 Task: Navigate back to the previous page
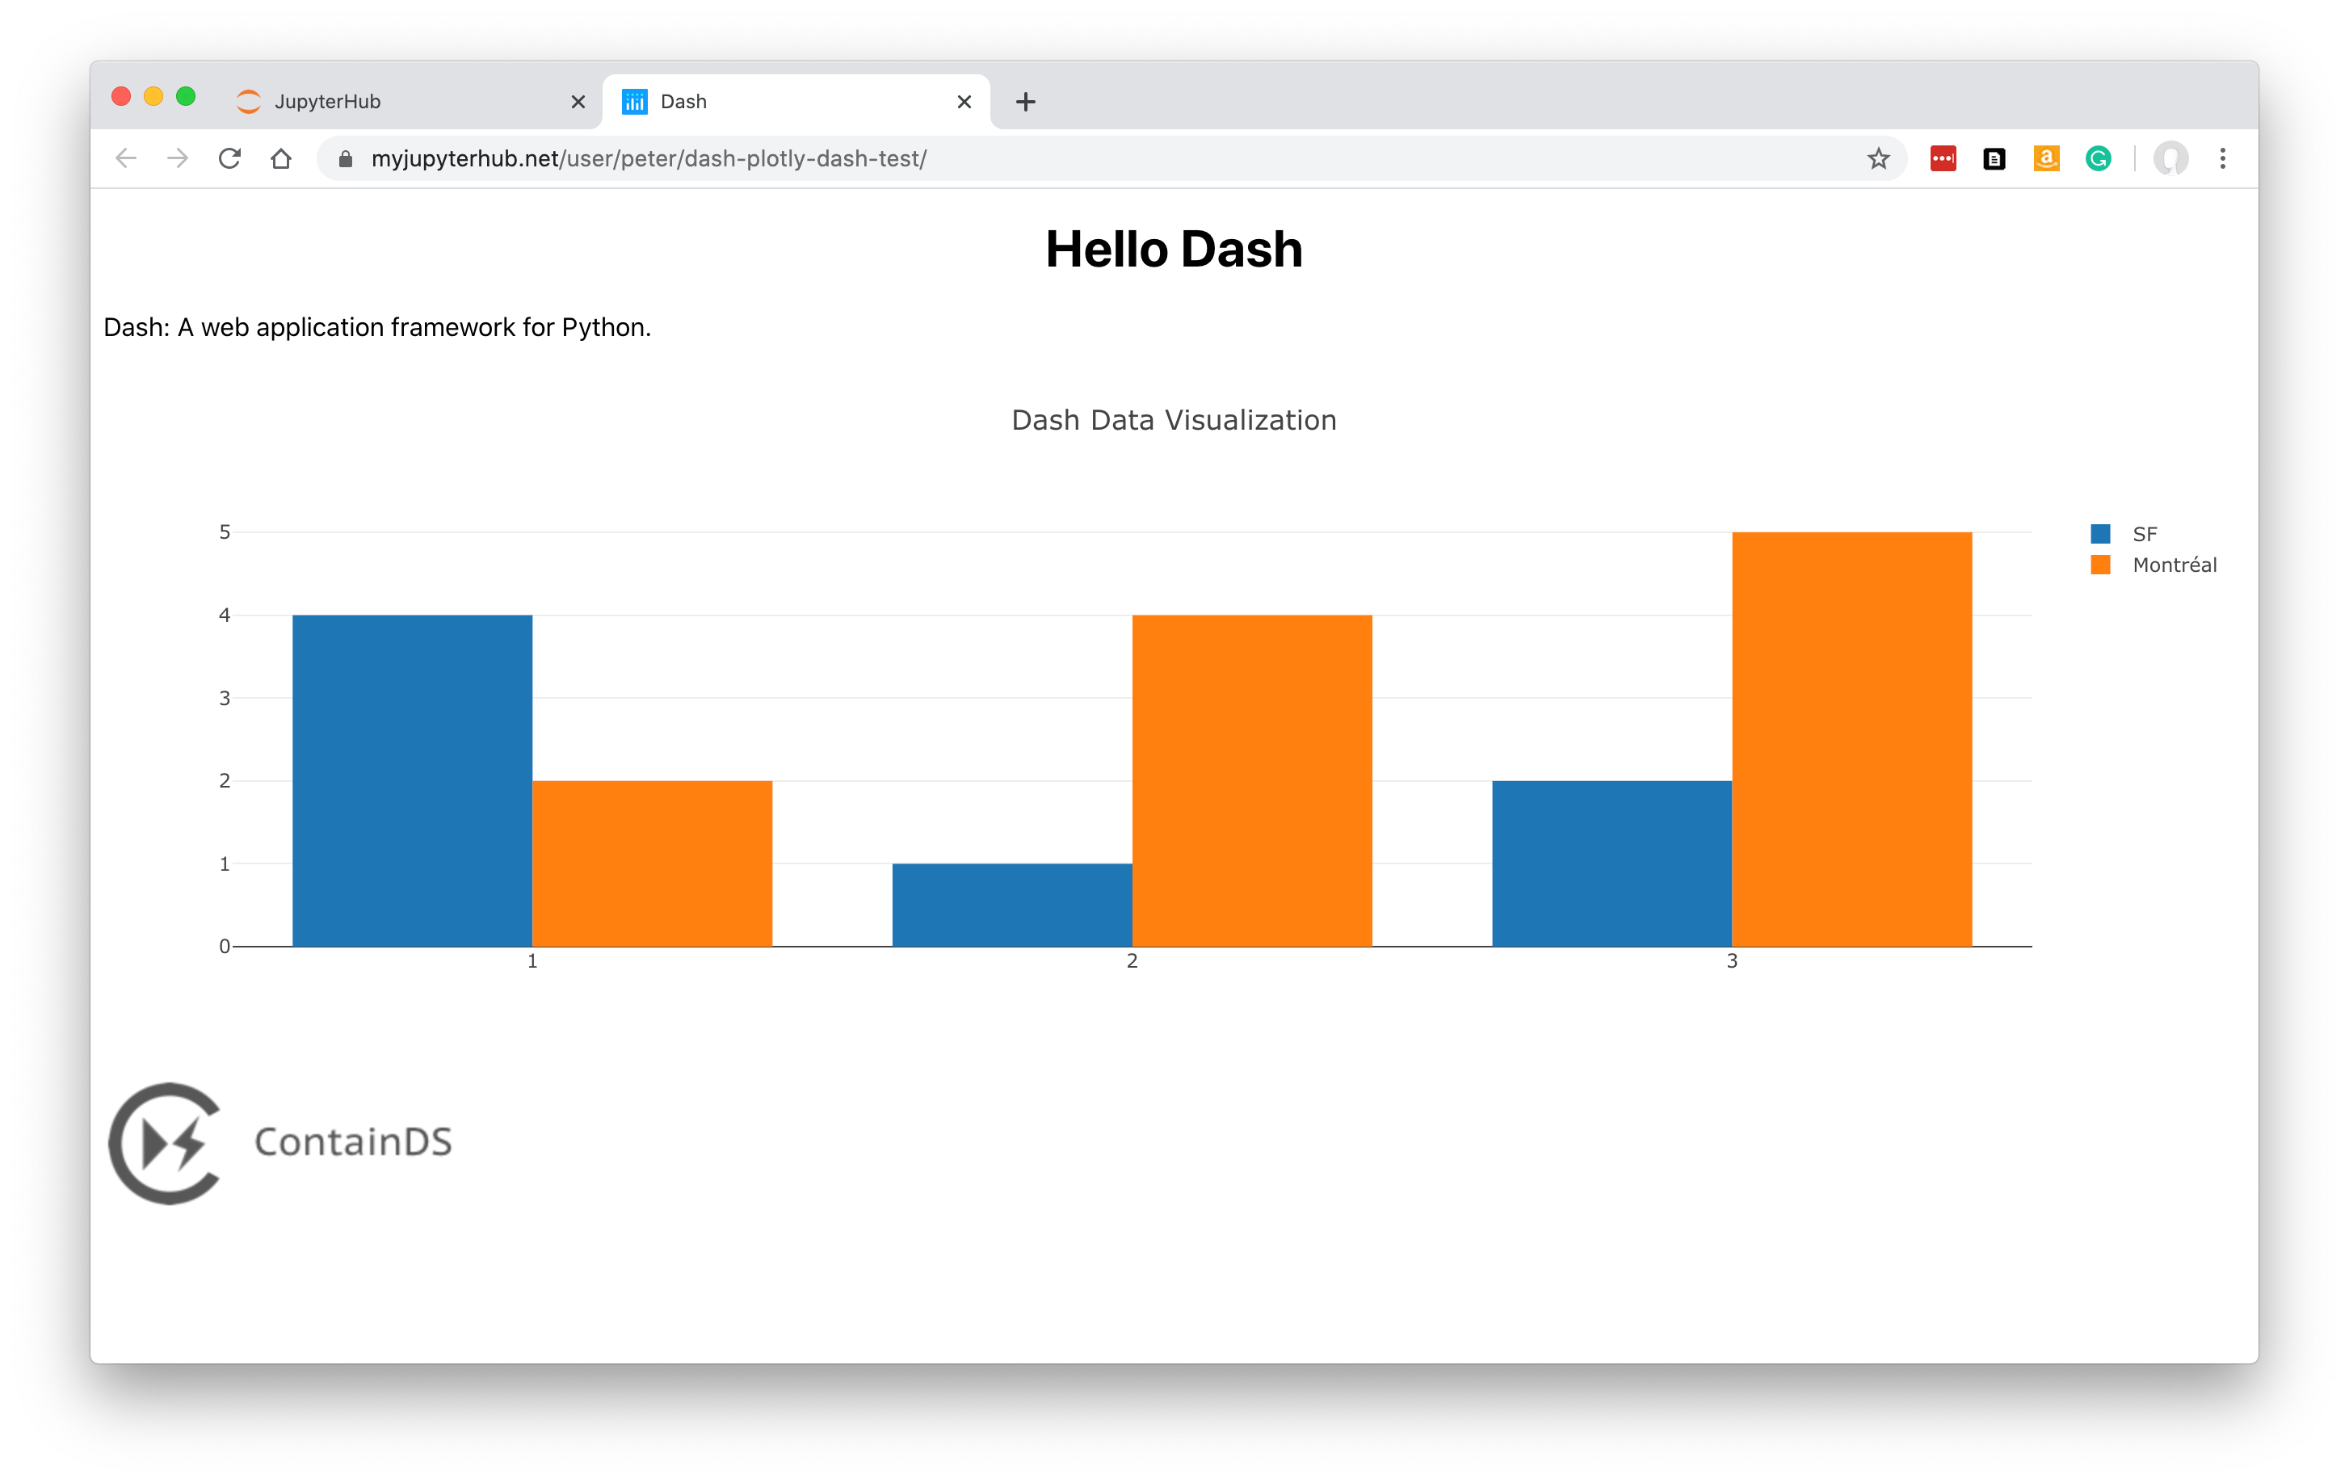point(126,158)
